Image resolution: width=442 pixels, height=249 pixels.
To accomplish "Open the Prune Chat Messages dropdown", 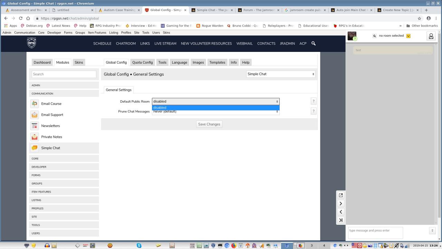I will (x=216, y=111).
